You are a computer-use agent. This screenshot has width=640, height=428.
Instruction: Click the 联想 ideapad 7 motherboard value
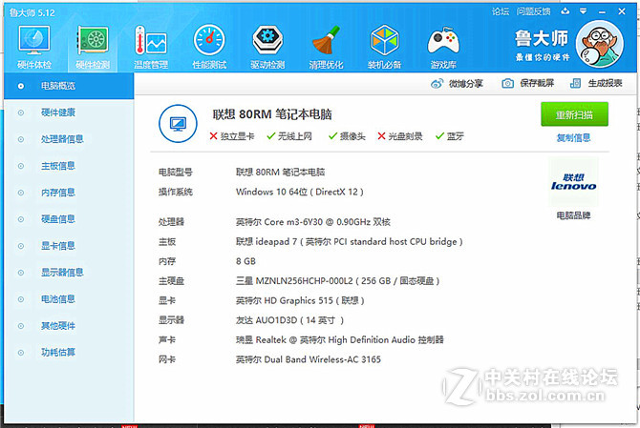point(350,242)
